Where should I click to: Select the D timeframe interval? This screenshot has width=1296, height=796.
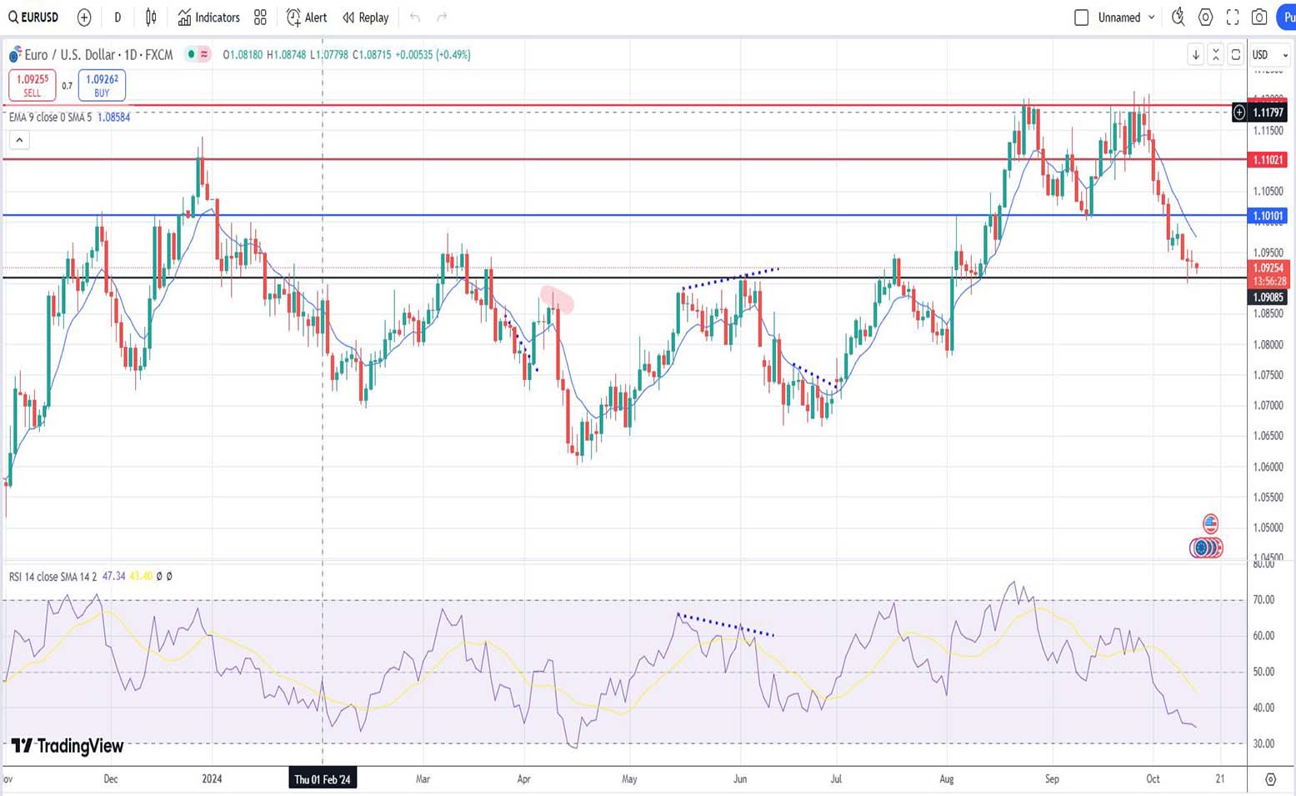[118, 18]
